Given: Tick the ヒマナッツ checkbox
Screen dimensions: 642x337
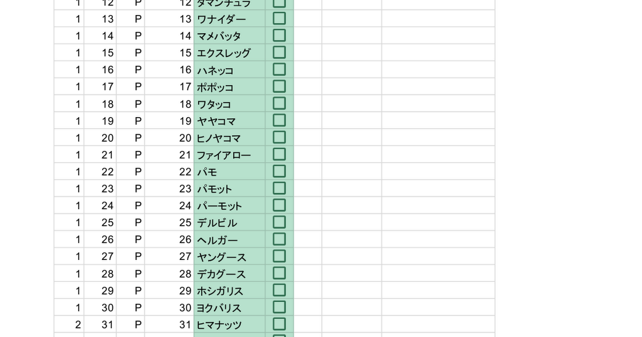Looking at the screenshot, I should 279,324.
